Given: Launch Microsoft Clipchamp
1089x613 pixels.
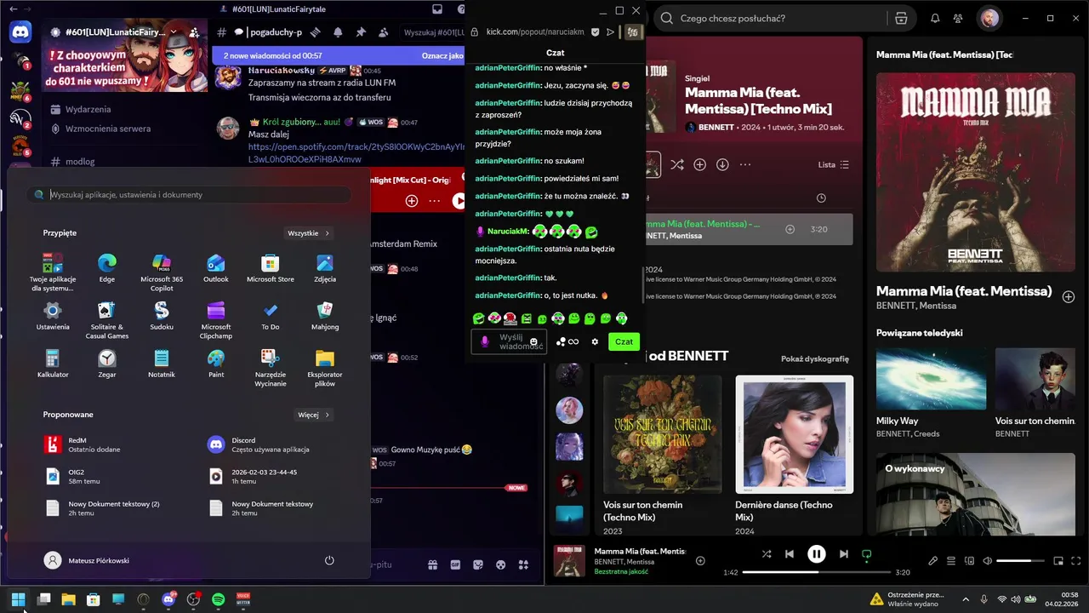Looking at the screenshot, I should click(216, 319).
